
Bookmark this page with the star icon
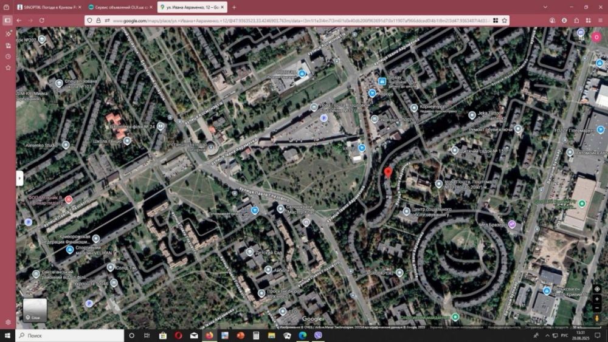[x=505, y=20]
